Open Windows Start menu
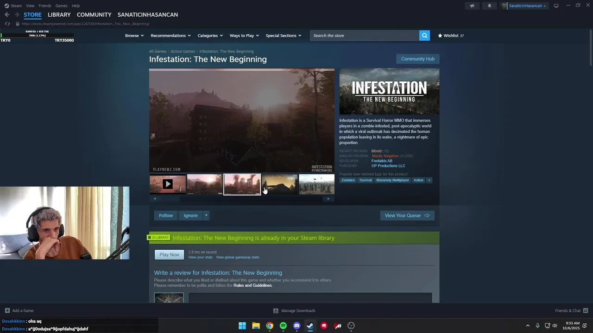Viewport: 593px width, 333px height. (x=242, y=326)
